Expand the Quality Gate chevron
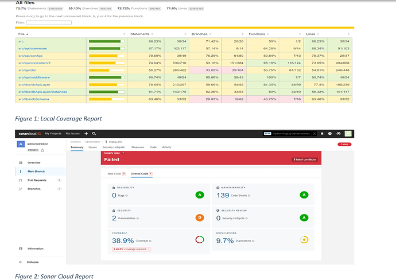 (123, 153)
